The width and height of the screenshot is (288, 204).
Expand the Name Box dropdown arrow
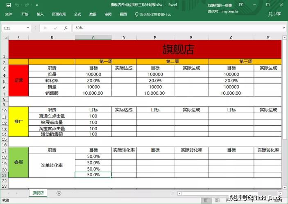28,28
